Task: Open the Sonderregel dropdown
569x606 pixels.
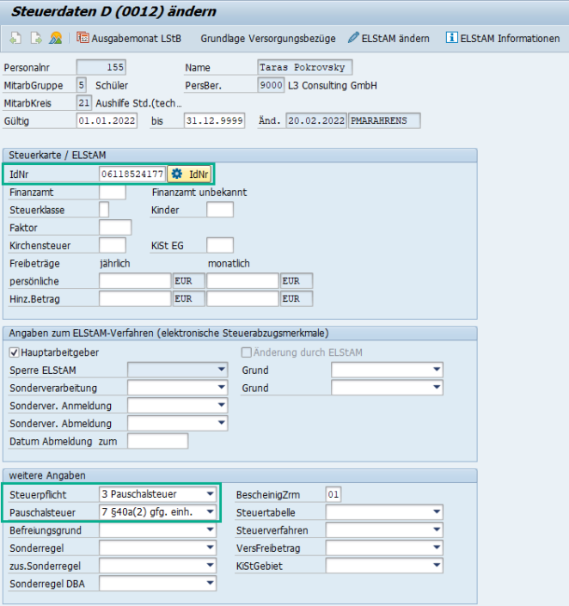Action: click(157, 548)
